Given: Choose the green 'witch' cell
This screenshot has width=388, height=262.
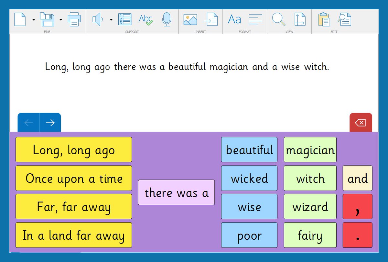Looking at the screenshot, I should click(310, 178).
